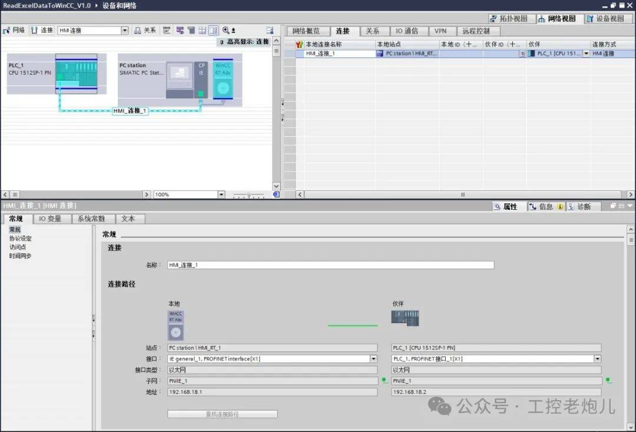Click the overview navigation icon beside zoom slider
Image resolution: width=636 pixels, height=432 pixels.
point(276,194)
